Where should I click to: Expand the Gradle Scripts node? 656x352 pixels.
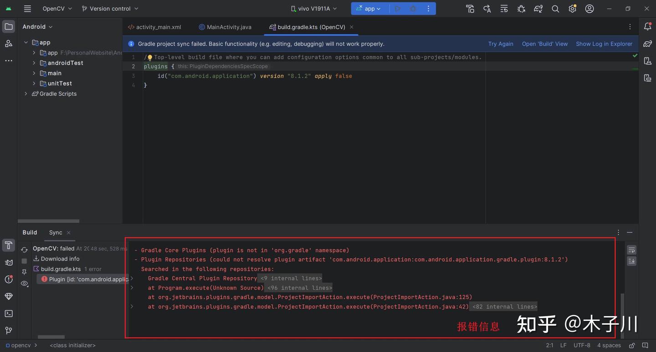coord(26,93)
